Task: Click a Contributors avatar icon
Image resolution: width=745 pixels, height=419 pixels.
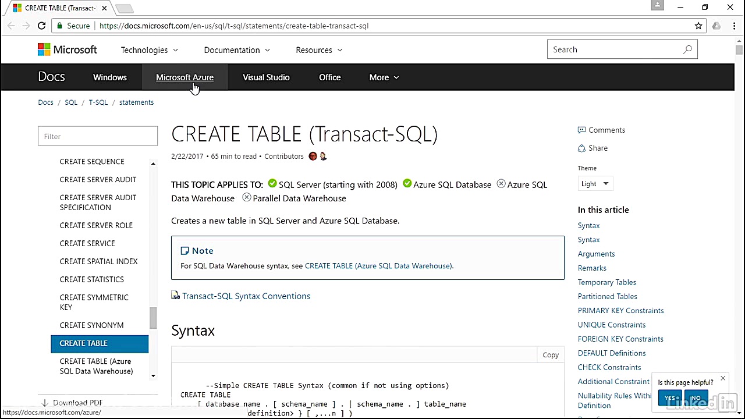Action: click(313, 156)
